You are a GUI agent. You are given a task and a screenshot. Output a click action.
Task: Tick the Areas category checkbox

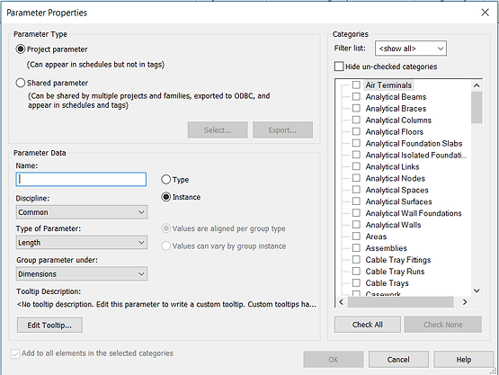(x=356, y=237)
